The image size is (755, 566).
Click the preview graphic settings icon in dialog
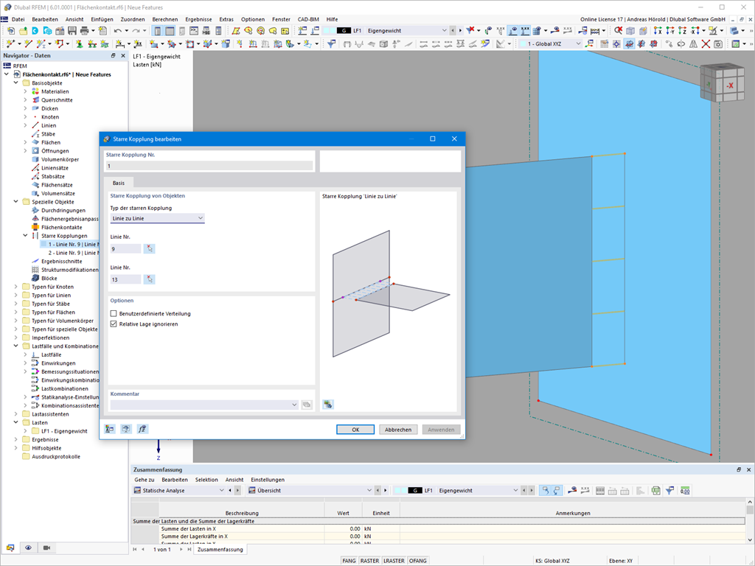328,405
